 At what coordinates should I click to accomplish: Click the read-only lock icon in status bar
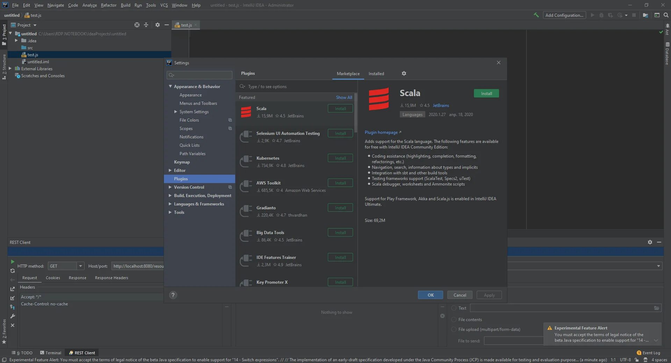636,360
